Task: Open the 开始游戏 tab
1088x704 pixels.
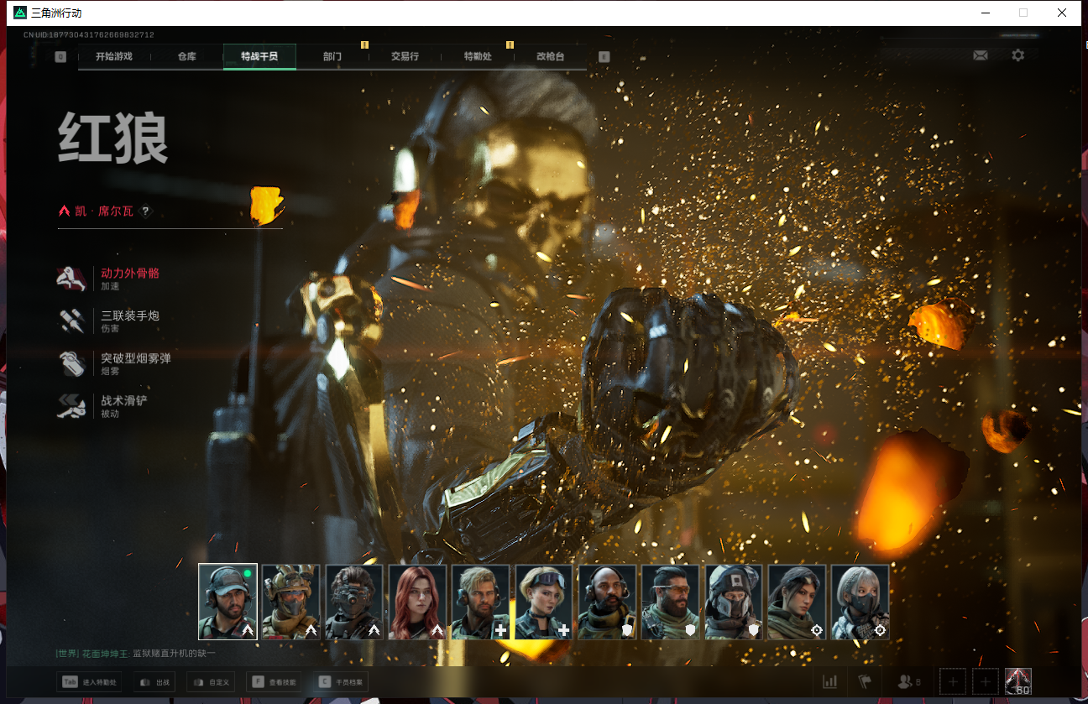Action: pyautogui.click(x=114, y=56)
